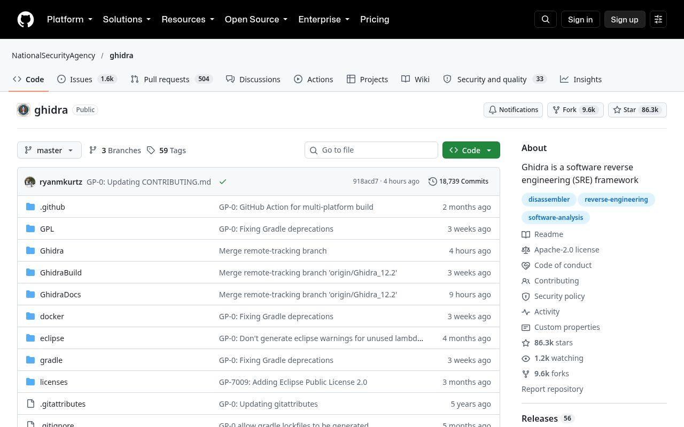Expand the Enterprise menu
This screenshot has width=684, height=427.
[324, 19]
